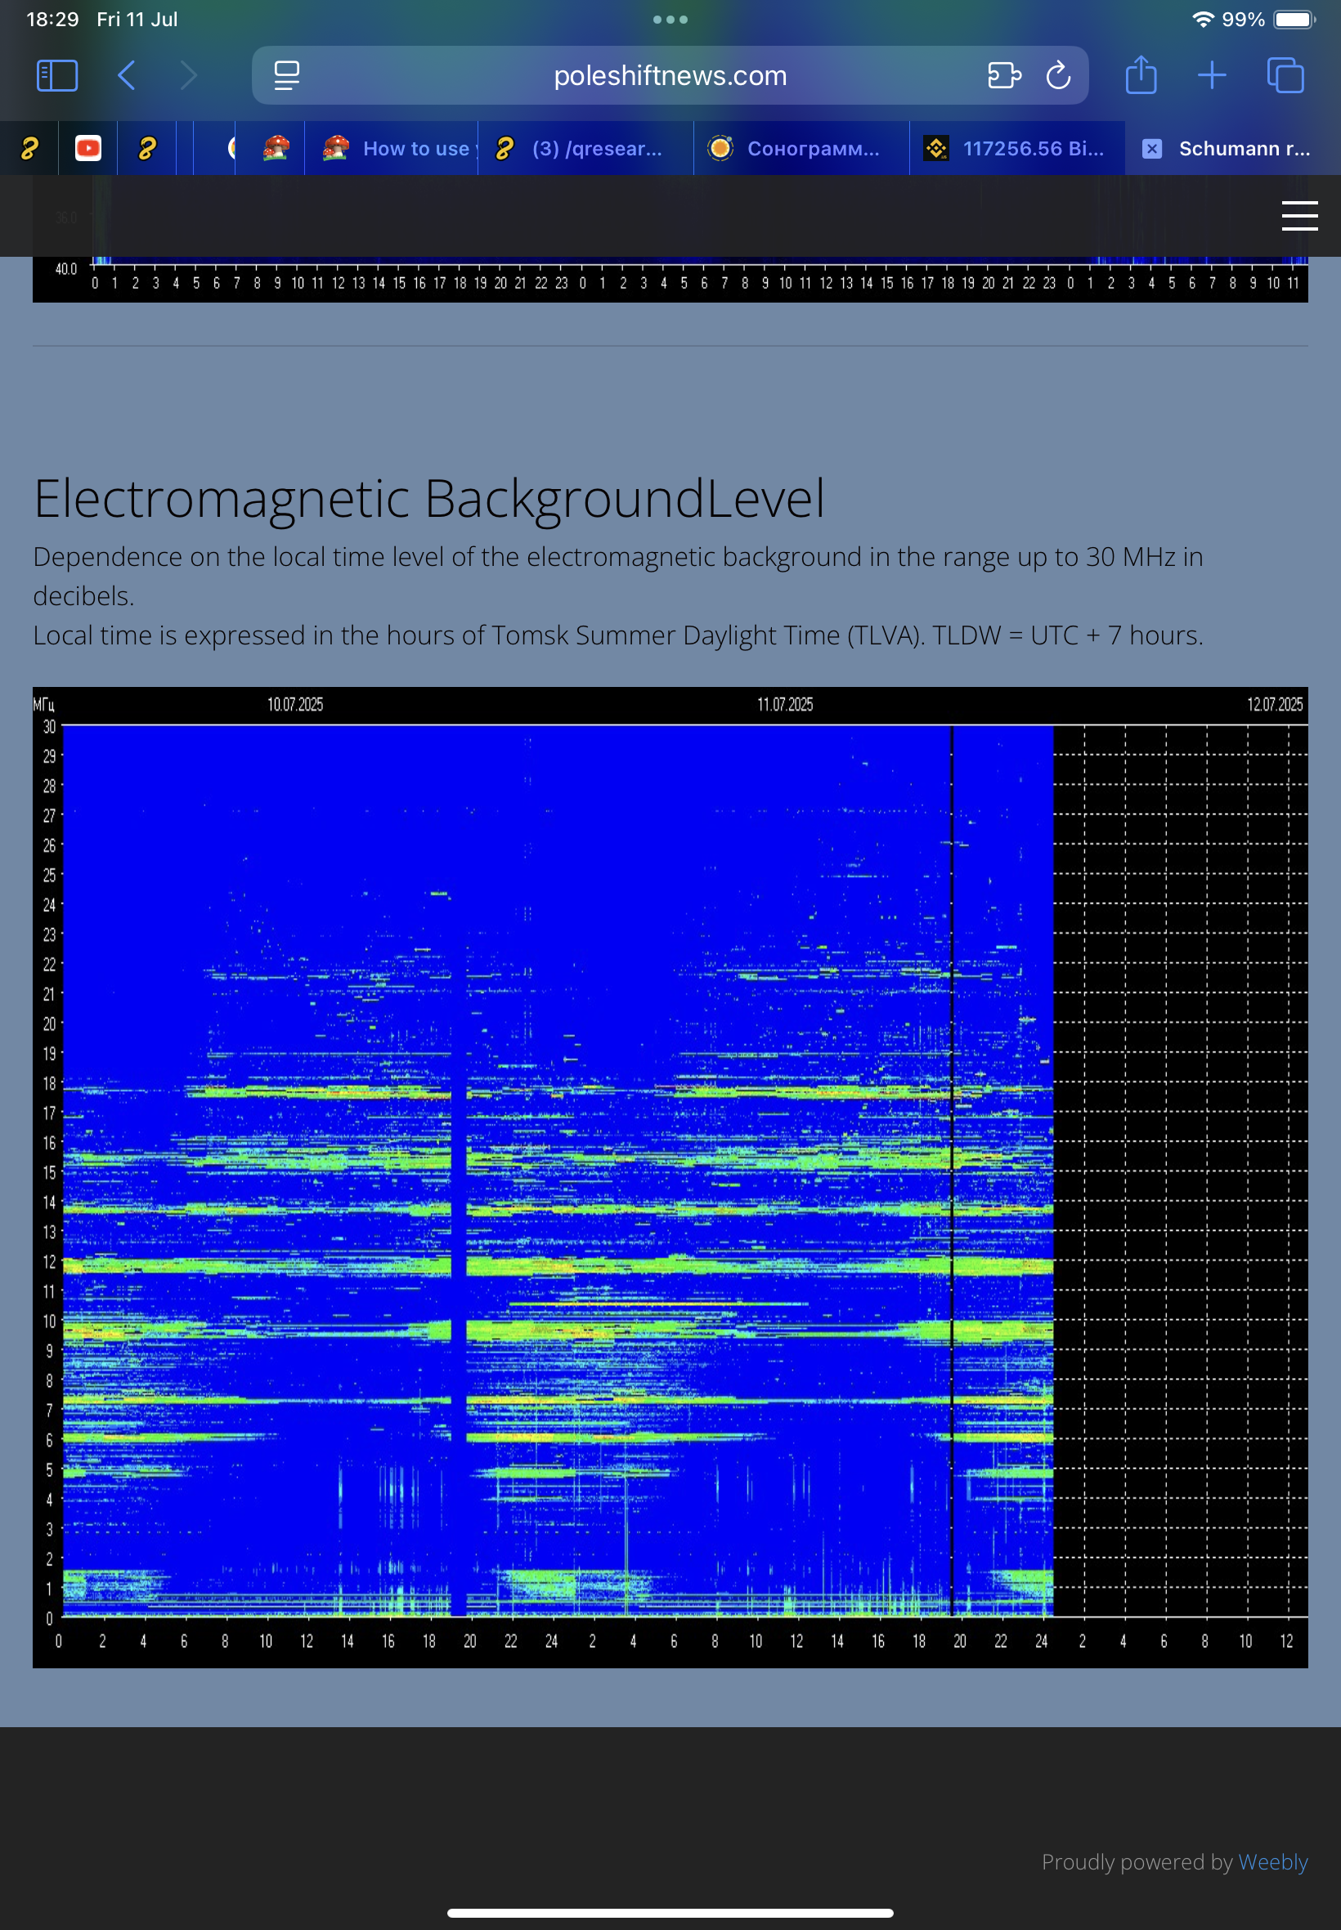Tap the poleshiftnews.com address field

(670, 75)
